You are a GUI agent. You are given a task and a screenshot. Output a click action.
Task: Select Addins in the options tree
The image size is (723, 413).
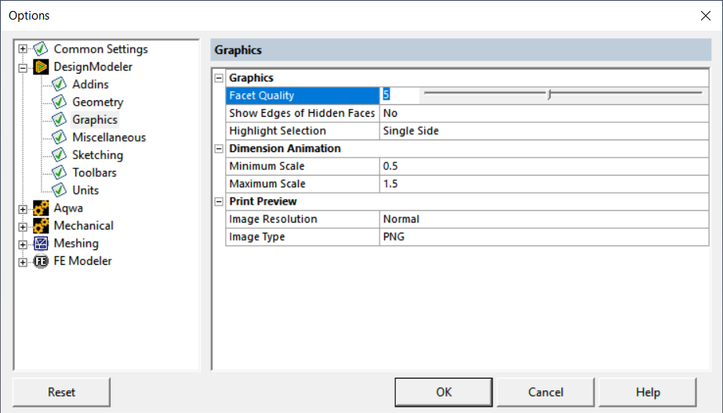pos(90,85)
